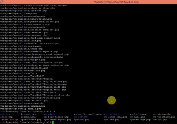Click the yellow highlighted mouse pointer circle
The image size is (177, 124).
[x=112, y=100]
